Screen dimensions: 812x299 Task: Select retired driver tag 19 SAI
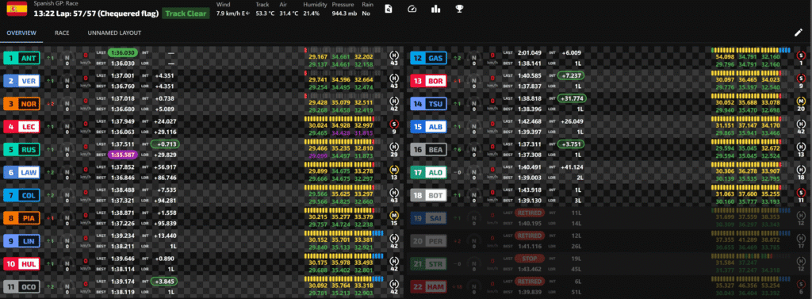tap(429, 217)
